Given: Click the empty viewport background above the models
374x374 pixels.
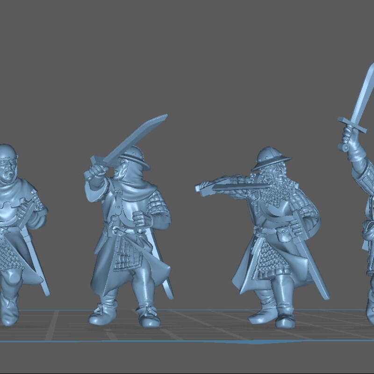Looking at the screenshot, I should (210, 56).
